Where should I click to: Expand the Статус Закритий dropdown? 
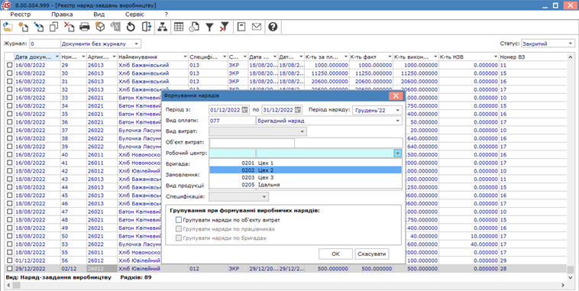[571, 44]
